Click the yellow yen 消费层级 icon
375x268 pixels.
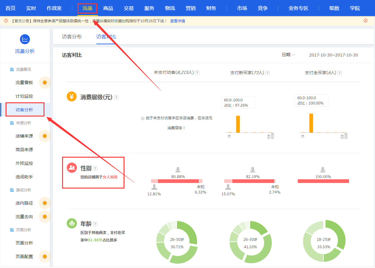[x=72, y=97]
